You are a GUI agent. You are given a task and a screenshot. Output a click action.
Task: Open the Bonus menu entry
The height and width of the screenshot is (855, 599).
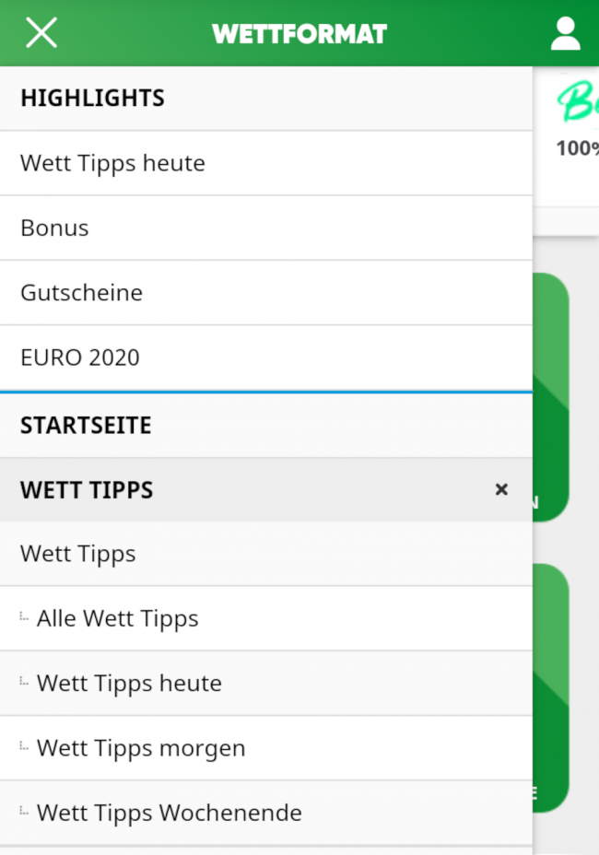click(54, 228)
